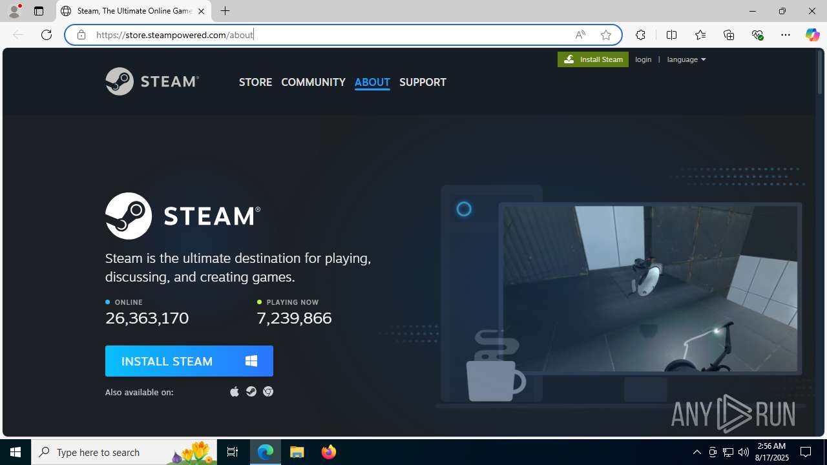This screenshot has height=465, width=827.
Task: Open Task View on the taskbar
Action: point(233,452)
